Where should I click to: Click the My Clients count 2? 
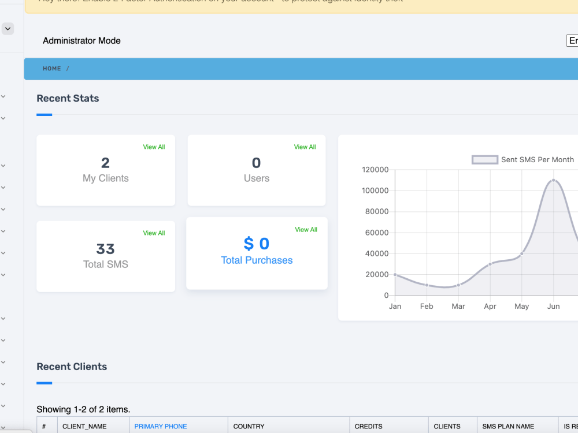(105, 163)
